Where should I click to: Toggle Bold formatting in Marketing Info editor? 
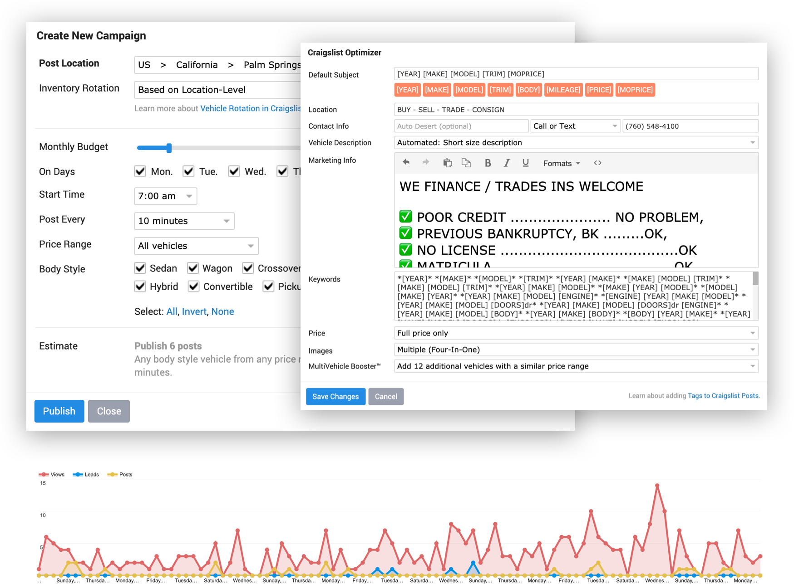coord(488,163)
